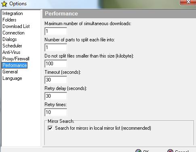
Task: Click 'Number of parts to split each file into:' label
Action: [x=80, y=40]
